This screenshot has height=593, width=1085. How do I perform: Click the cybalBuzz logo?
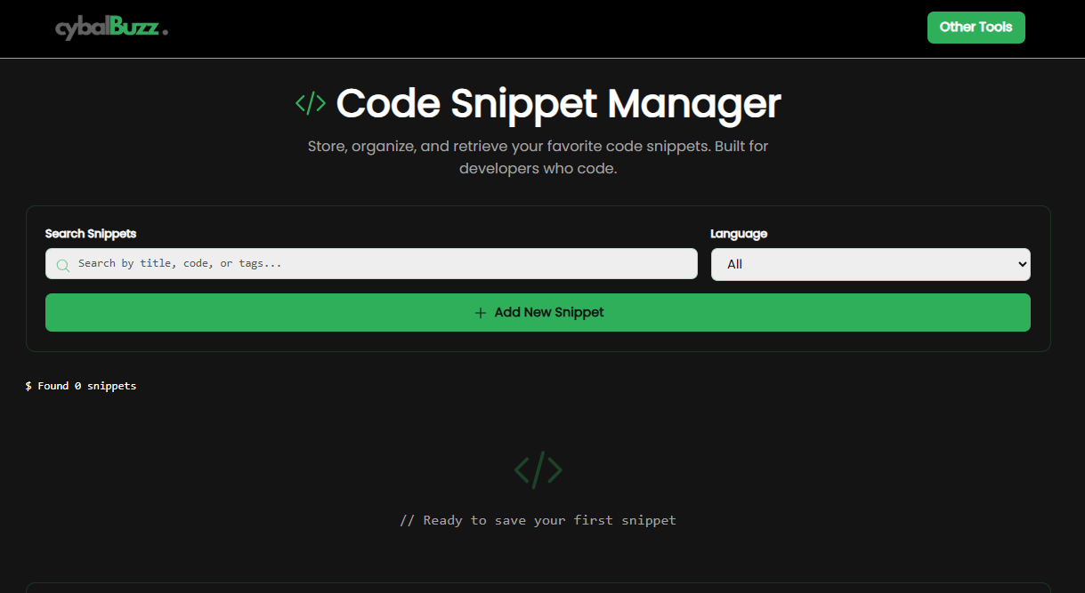(111, 28)
